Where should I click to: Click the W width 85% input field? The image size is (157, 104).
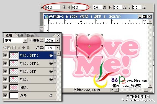tap(53, 7)
